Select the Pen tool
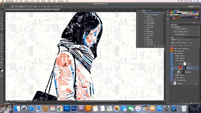 point(2,51)
